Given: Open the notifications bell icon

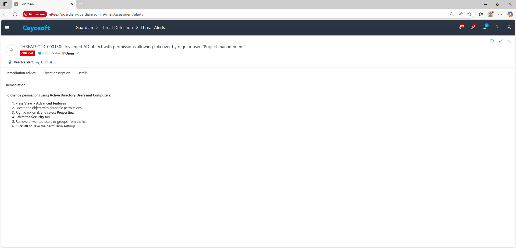Looking at the screenshot, I should tap(485, 27).
